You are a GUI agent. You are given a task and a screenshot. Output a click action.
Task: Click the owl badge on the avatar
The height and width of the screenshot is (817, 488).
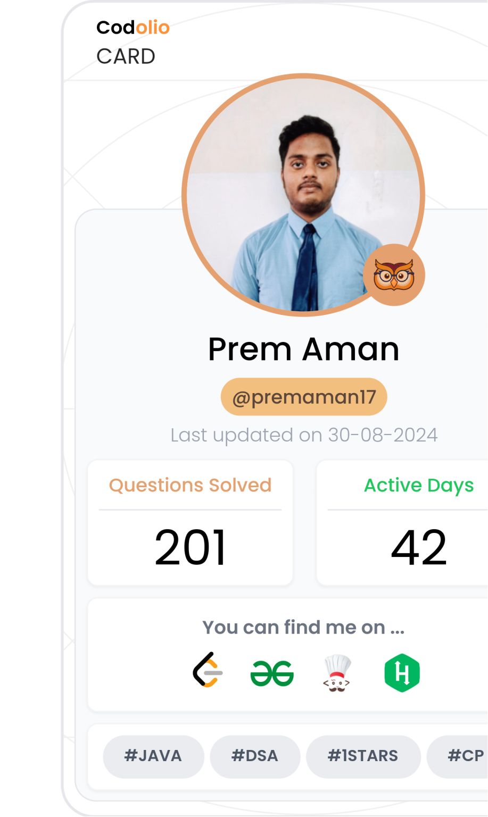[394, 274]
